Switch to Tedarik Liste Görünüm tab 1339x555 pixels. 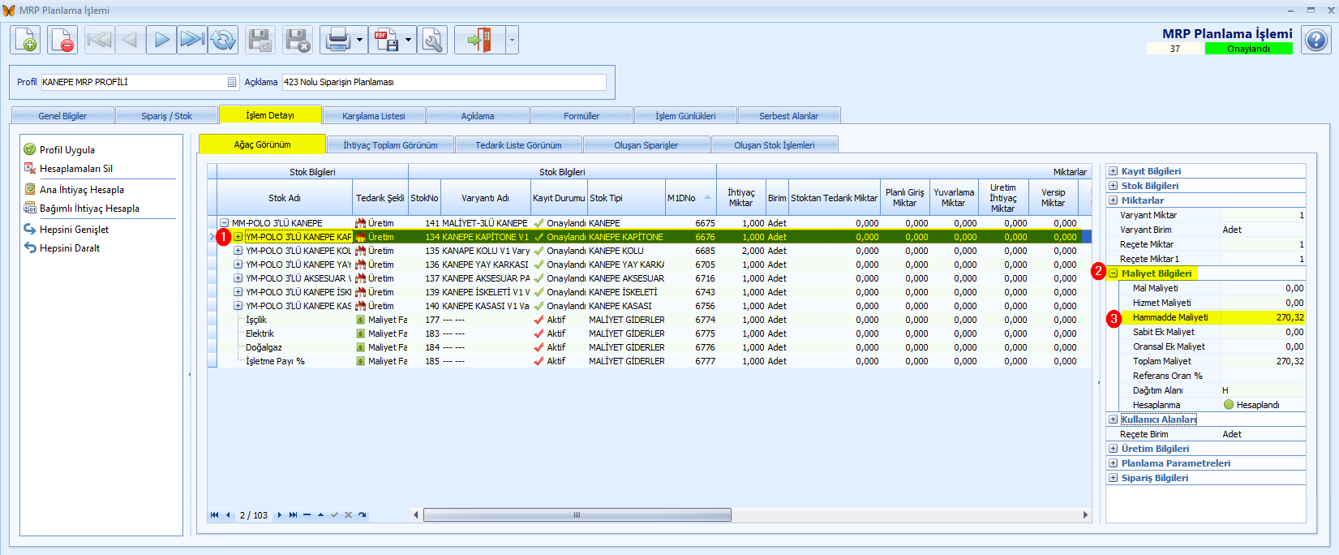click(518, 145)
